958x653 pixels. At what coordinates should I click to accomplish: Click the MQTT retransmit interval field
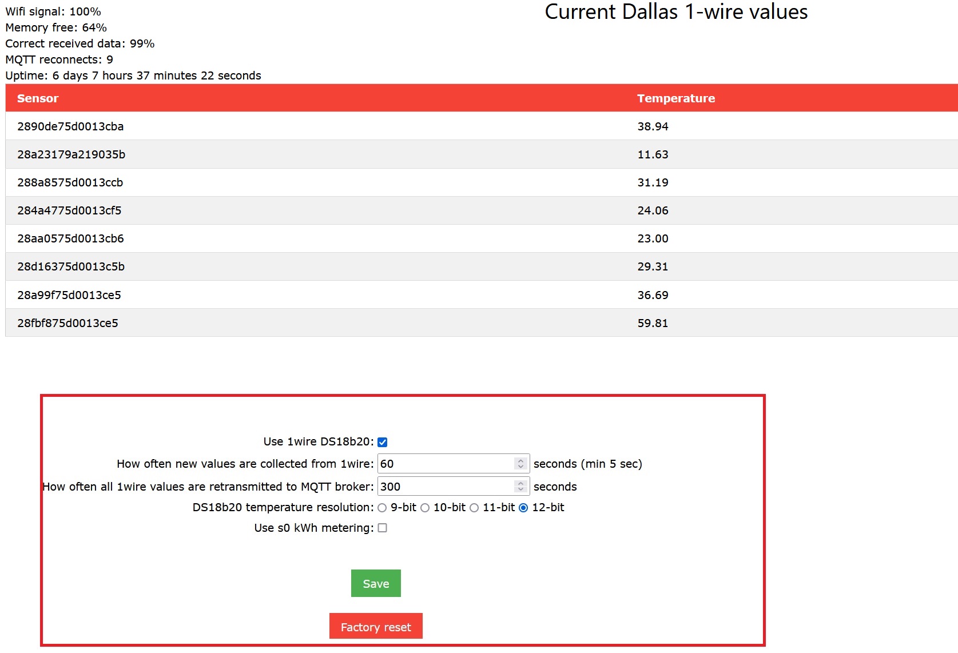(445, 487)
